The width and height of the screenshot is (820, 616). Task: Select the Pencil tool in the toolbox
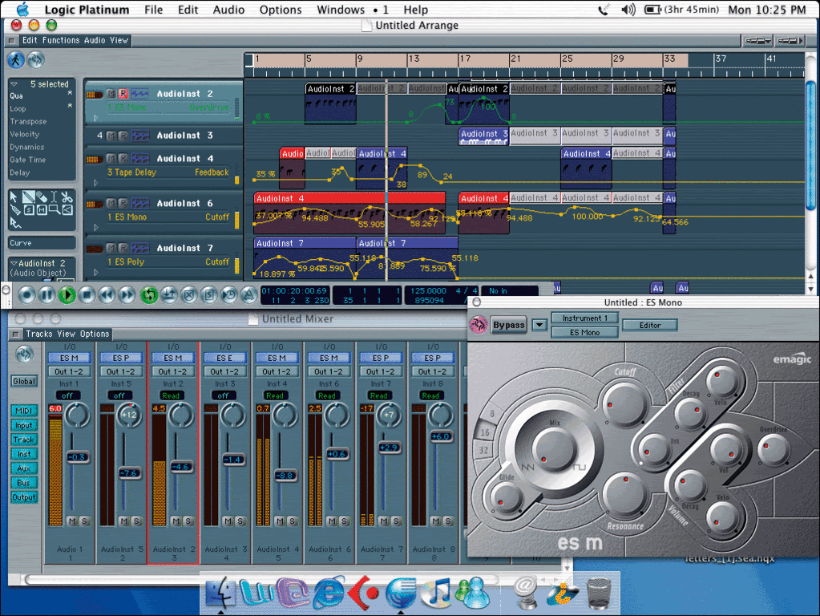tap(28, 197)
